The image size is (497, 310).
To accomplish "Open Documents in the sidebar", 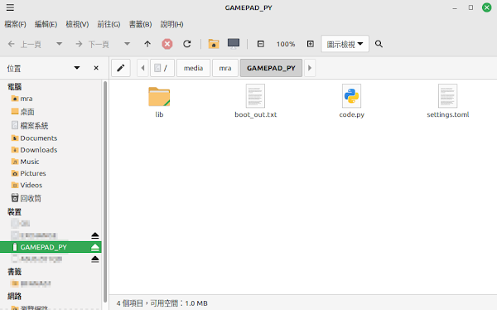I will pyautogui.click(x=34, y=138).
